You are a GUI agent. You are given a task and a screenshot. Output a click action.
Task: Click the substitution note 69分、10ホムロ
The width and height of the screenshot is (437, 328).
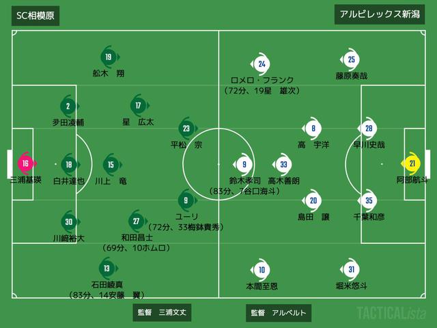coord(136,247)
